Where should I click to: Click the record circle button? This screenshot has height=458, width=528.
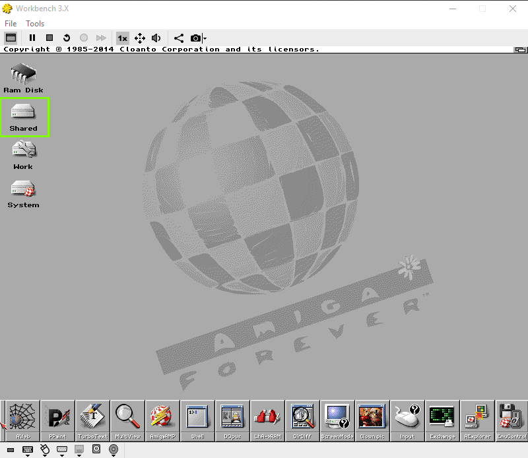(x=84, y=38)
